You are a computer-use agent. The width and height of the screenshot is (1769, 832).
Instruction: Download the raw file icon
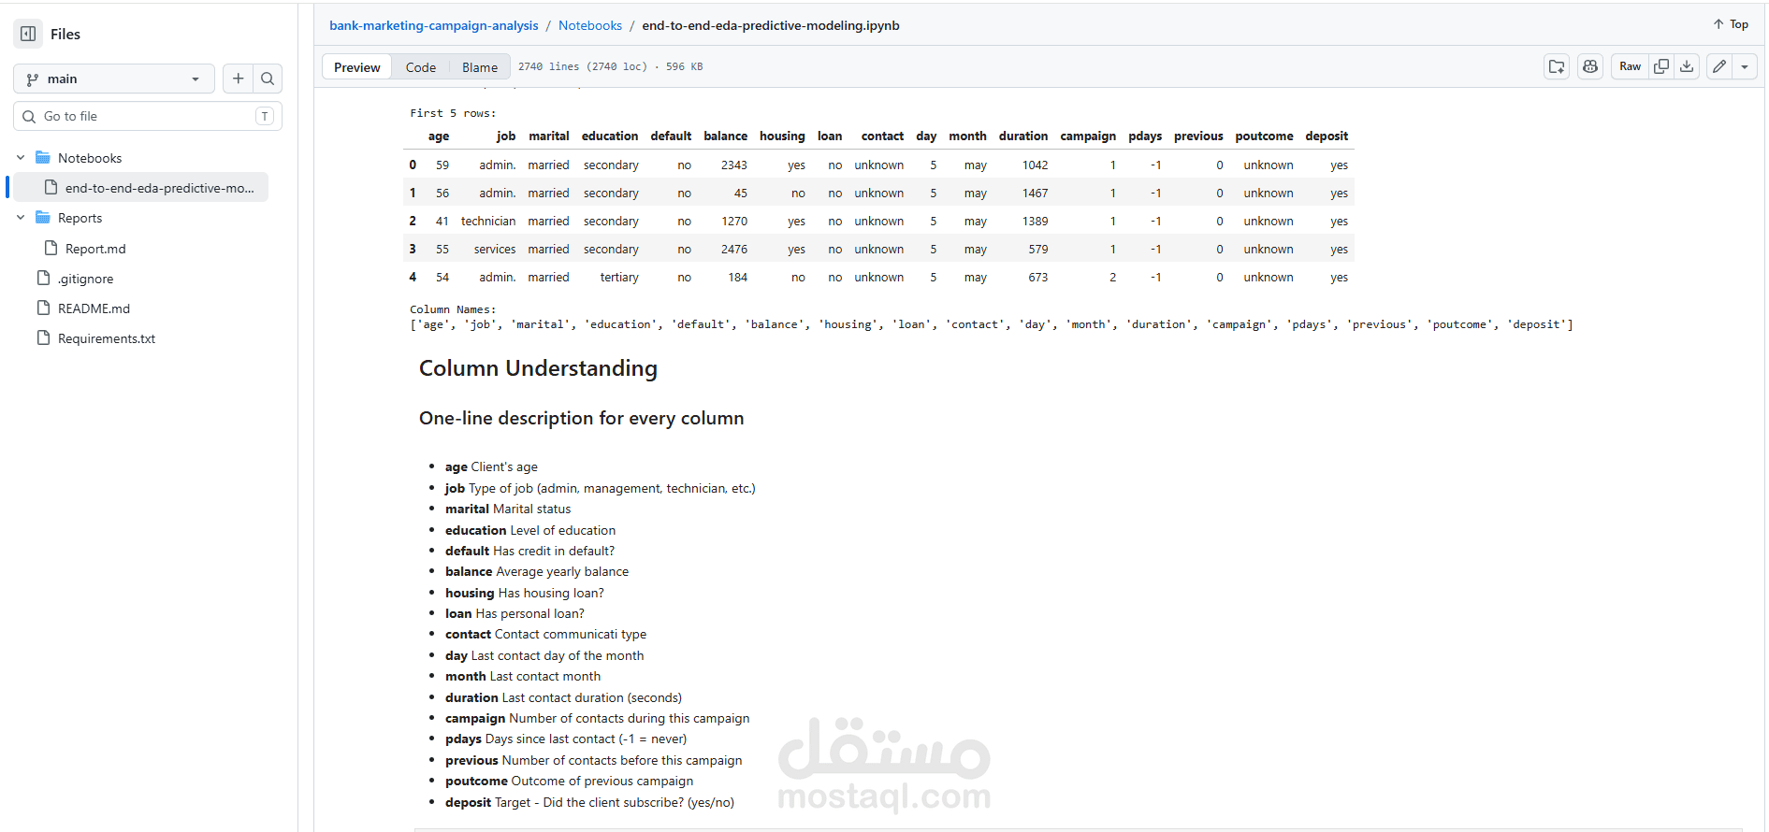(x=1687, y=66)
